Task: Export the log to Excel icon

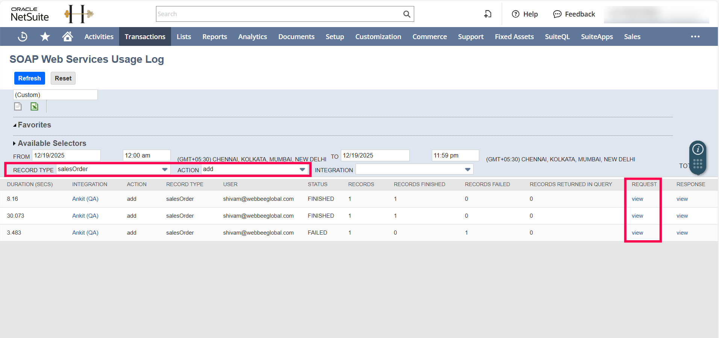Action: [x=35, y=107]
